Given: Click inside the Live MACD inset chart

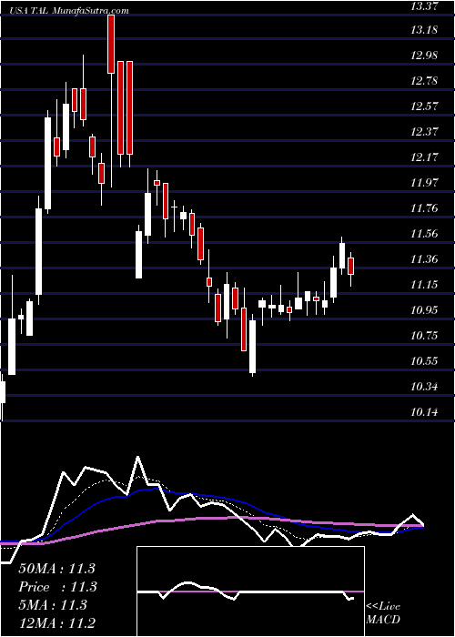Looking at the screenshot, I should 250,591.
